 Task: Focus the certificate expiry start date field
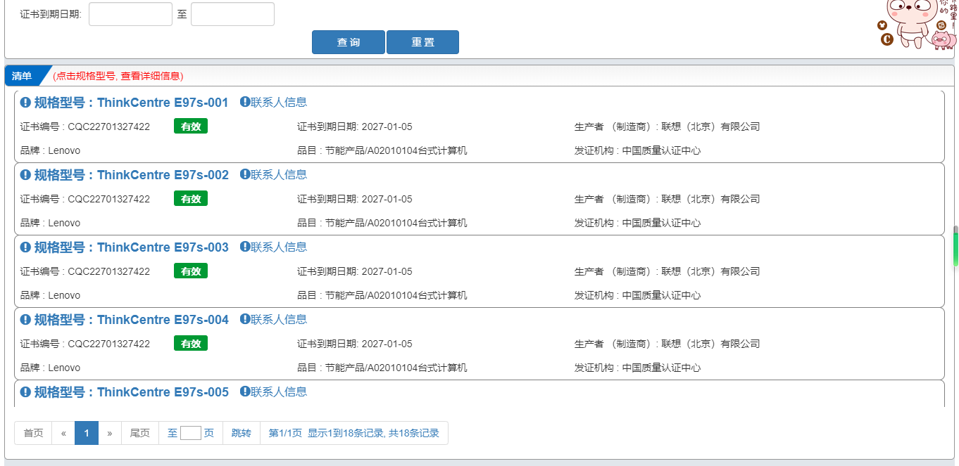[x=130, y=14]
